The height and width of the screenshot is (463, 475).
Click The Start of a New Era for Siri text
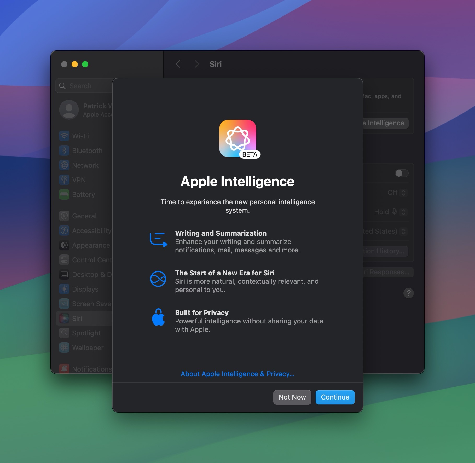(x=225, y=273)
